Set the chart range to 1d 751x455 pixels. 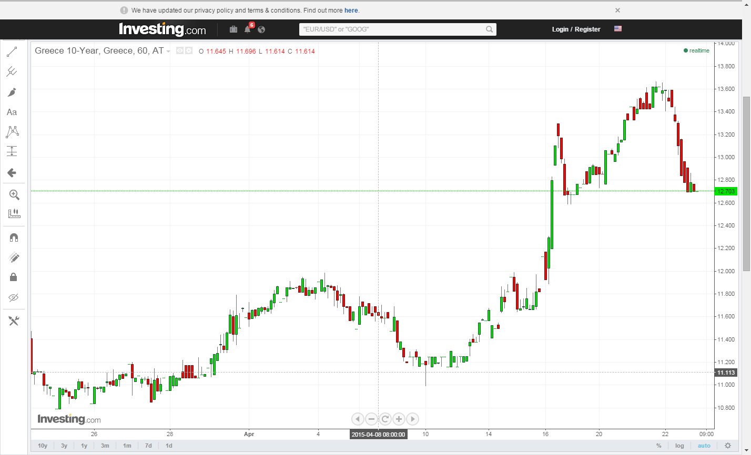(x=169, y=446)
